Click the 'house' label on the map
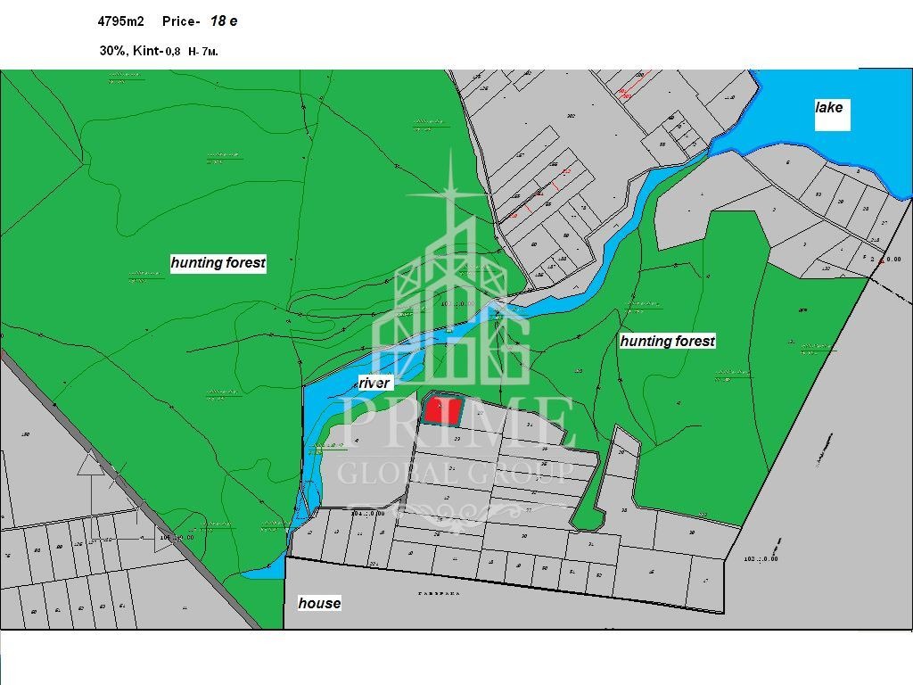The height and width of the screenshot is (685, 913). pyautogui.click(x=319, y=603)
